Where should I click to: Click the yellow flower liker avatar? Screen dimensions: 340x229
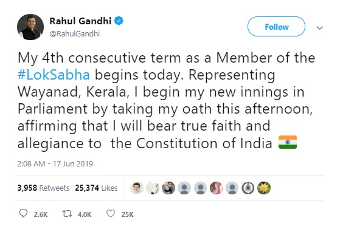point(264,188)
